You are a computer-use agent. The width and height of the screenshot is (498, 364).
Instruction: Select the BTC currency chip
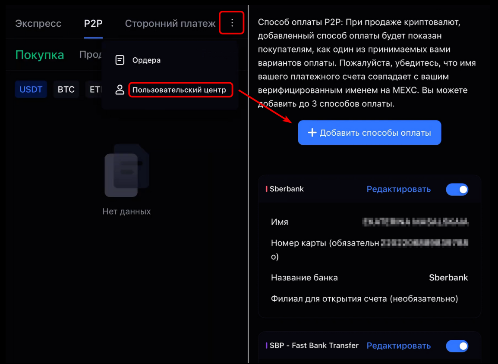(66, 90)
